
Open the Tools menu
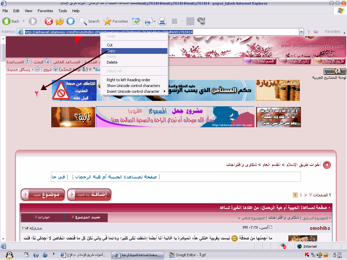[x=63, y=11]
